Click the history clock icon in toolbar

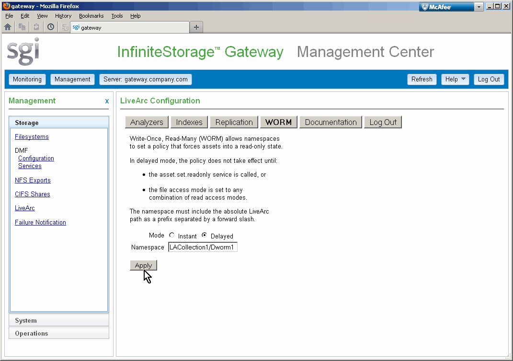click(x=51, y=27)
